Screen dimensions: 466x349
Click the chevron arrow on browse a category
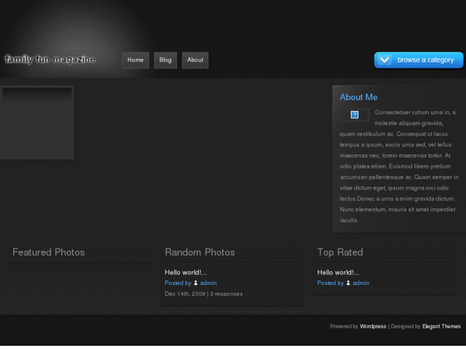click(385, 60)
